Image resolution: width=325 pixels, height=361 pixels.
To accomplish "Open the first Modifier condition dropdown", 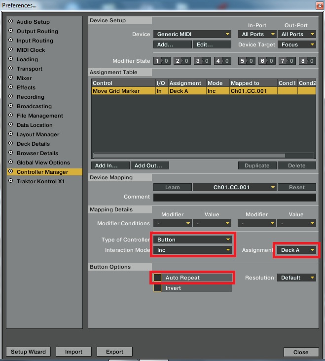I will 173,223.
